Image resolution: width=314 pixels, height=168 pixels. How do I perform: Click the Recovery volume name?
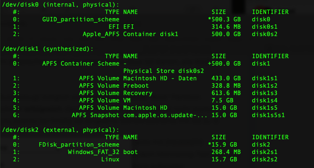click(138, 93)
